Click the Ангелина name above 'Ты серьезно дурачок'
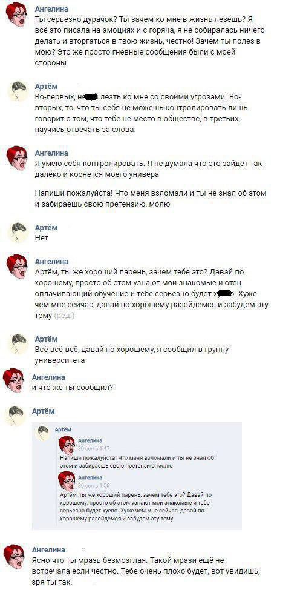Image resolution: width=306 pixels, height=590 pixels. (x=51, y=9)
